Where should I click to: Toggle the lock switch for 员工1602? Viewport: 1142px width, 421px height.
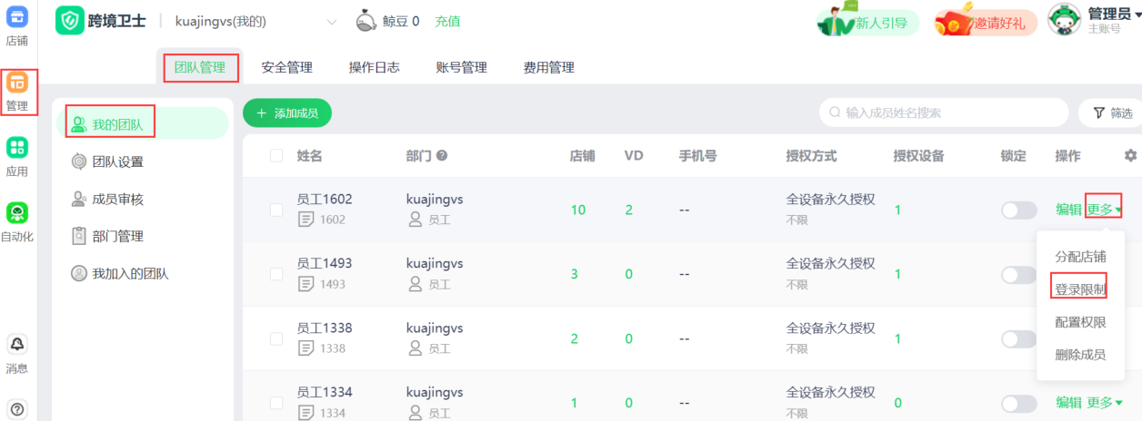click(x=1018, y=210)
